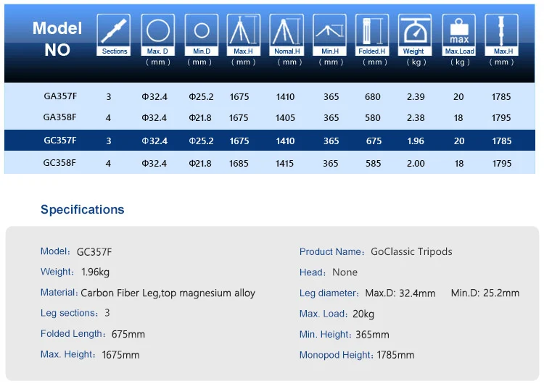Image resolution: width=544 pixels, height=389 pixels.
Task: Click 'Head: None' specification line
Action: 328,272
